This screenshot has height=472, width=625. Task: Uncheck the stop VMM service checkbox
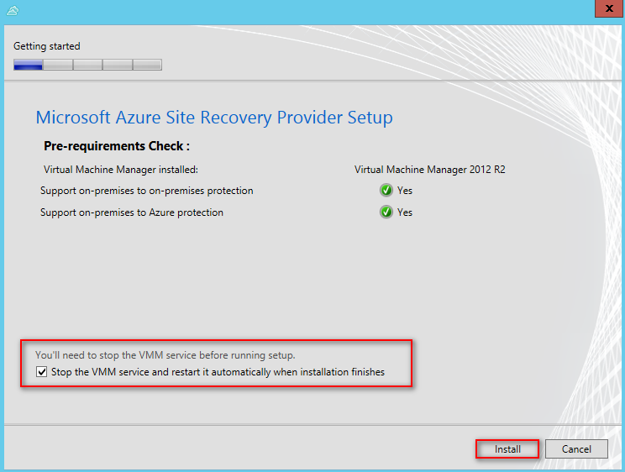click(x=42, y=372)
